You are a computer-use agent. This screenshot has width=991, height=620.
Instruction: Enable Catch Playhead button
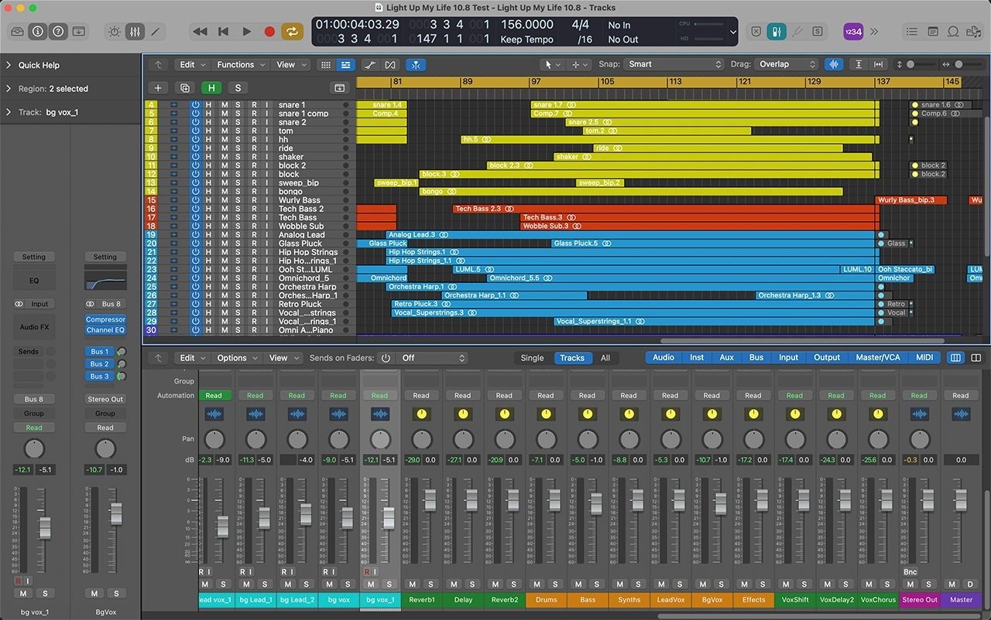click(416, 65)
